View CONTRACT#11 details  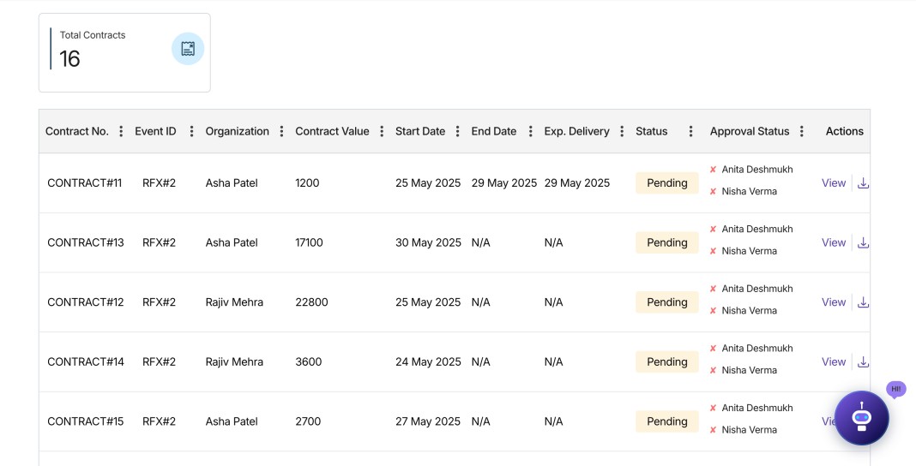tap(834, 183)
